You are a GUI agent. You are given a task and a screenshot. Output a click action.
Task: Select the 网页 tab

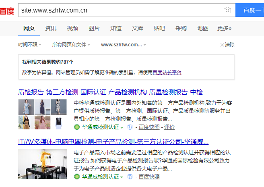[29, 28]
